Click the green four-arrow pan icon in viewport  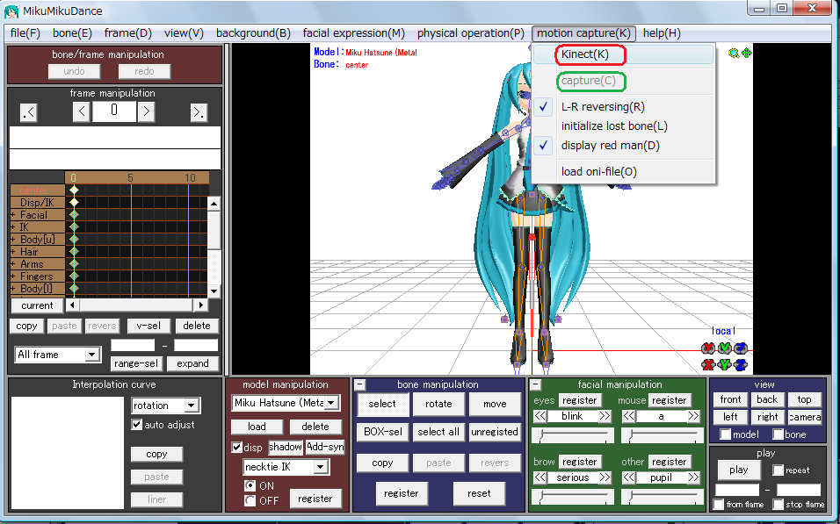pos(746,53)
